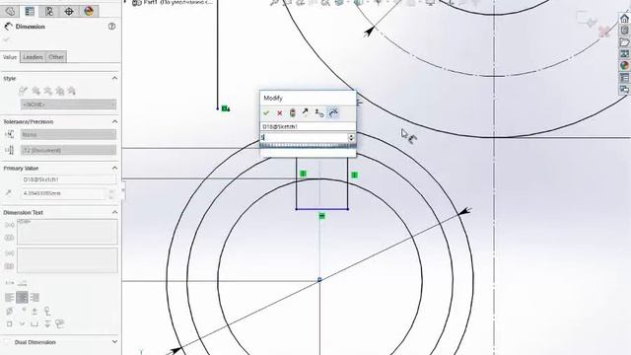Change spin increment icon in Modify dialog

(319, 113)
